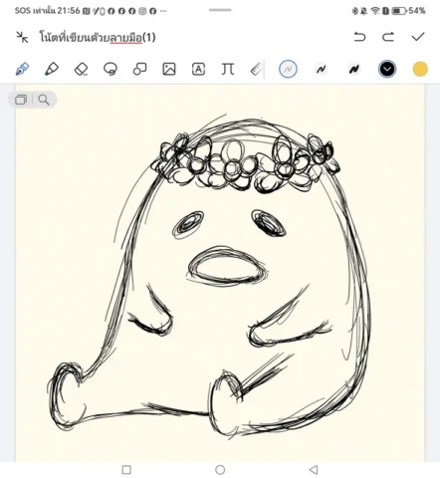Expand the black color dropdown
The image size is (440, 478).
387,69
